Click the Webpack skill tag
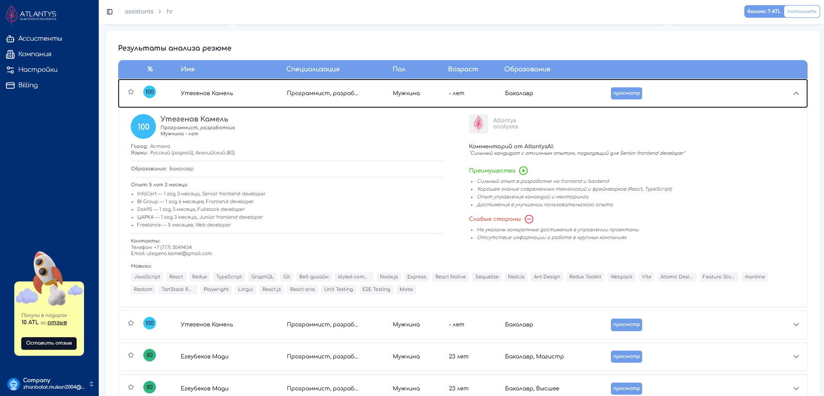 (x=621, y=277)
